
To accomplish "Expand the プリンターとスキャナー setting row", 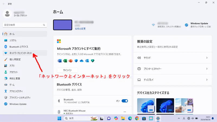I will [x=173, y=69].
